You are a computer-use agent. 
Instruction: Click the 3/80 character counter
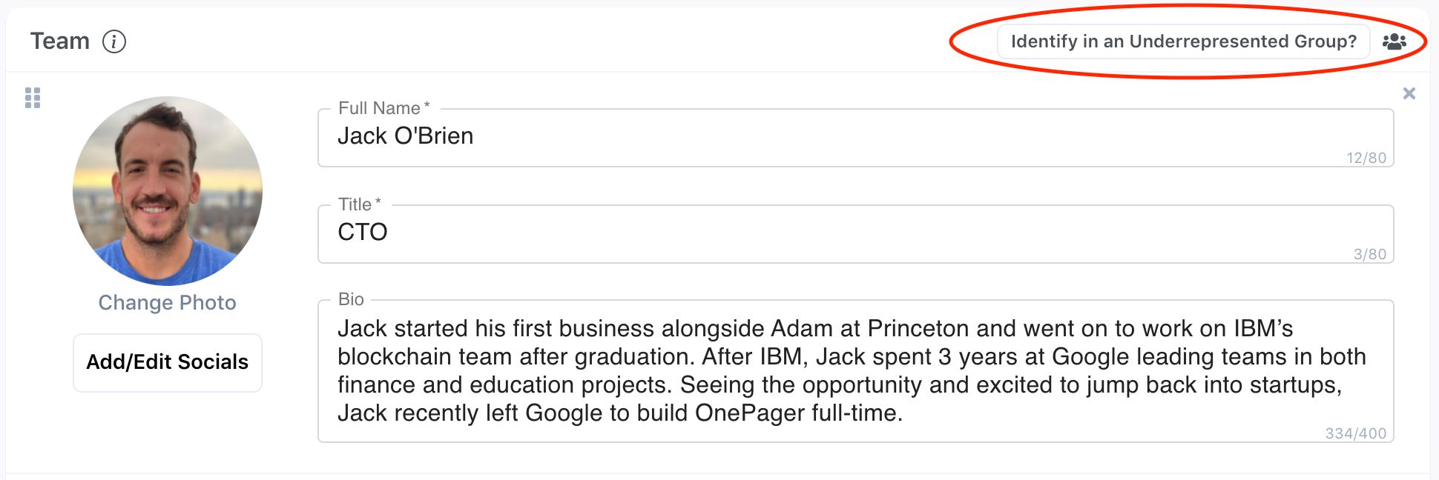(1370, 254)
